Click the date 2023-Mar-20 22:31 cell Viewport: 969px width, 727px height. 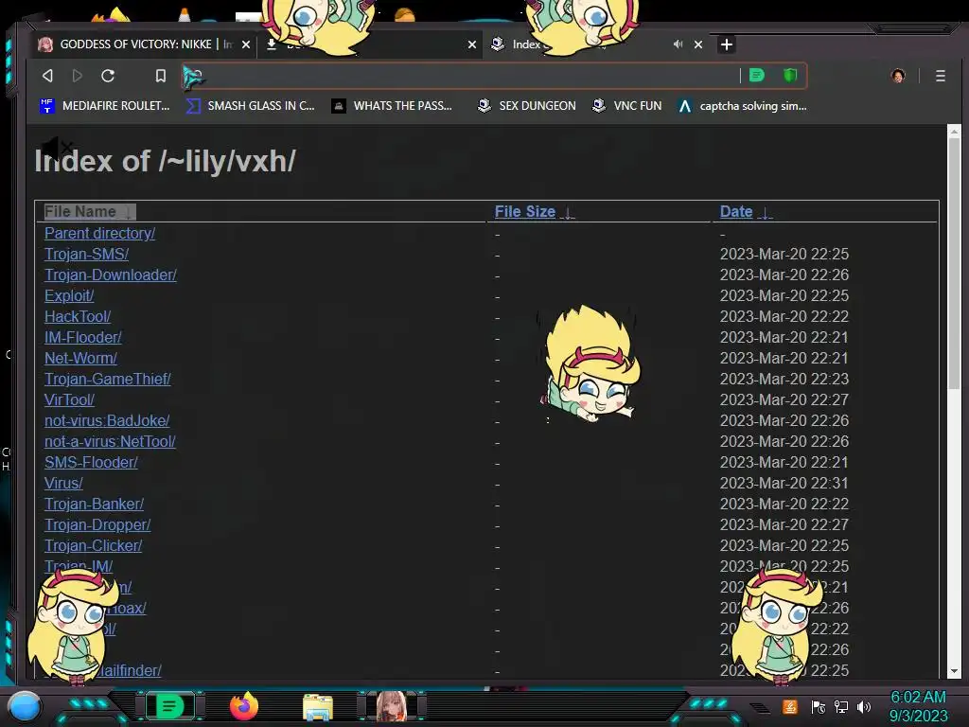(x=784, y=484)
